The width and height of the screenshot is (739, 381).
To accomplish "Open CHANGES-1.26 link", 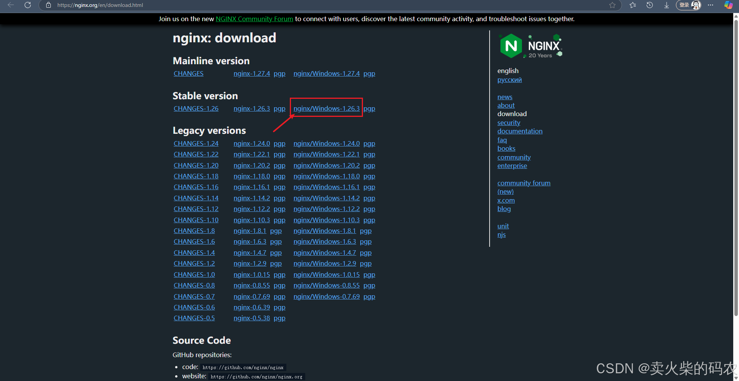I will (196, 108).
